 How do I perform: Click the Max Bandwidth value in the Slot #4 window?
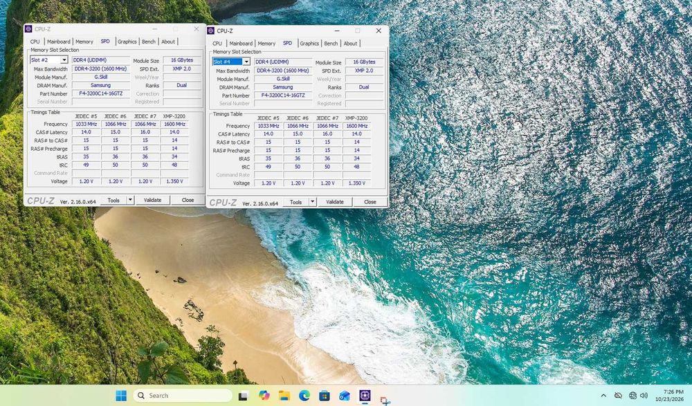tap(283, 70)
